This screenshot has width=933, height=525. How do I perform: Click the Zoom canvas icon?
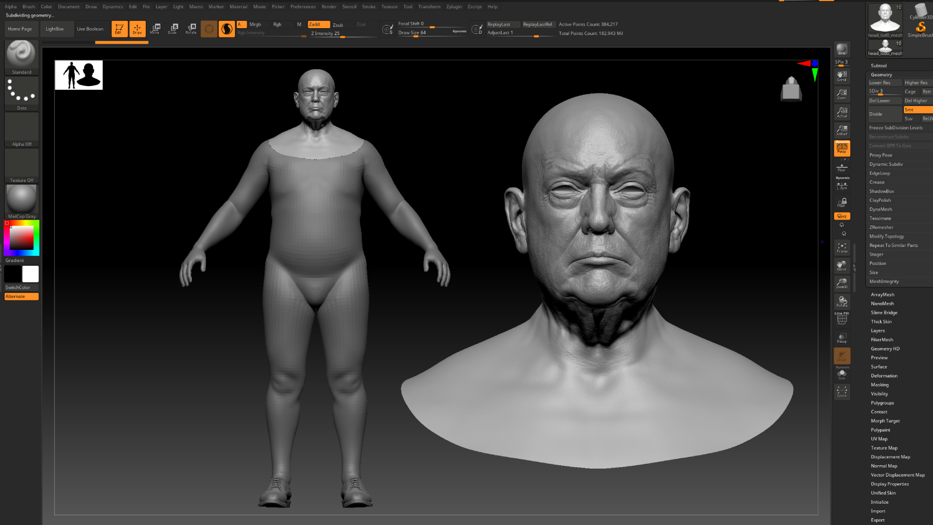click(842, 94)
